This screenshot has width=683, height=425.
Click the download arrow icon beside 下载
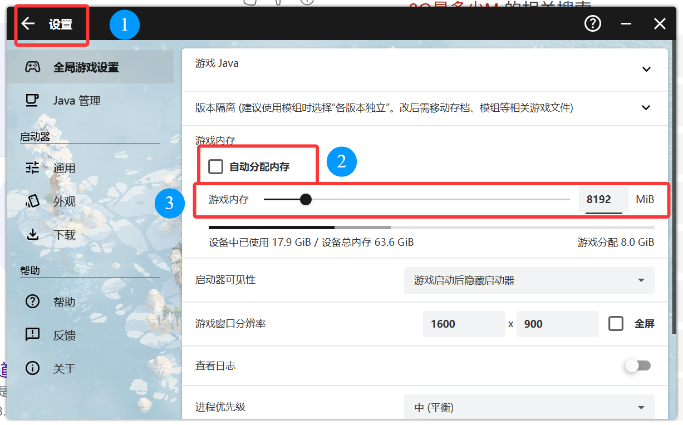(x=33, y=234)
